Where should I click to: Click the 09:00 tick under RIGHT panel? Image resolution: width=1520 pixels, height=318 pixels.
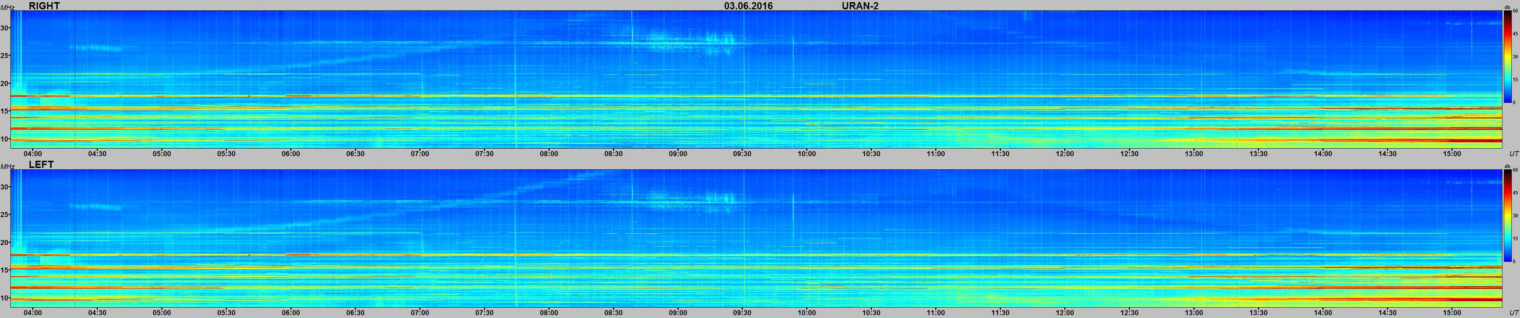(x=678, y=154)
